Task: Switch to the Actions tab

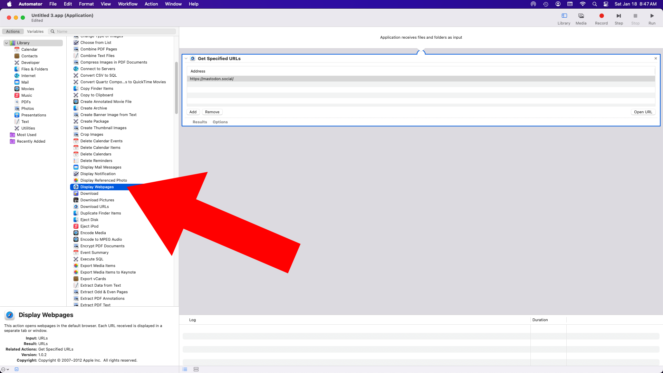Action: pyautogui.click(x=13, y=31)
